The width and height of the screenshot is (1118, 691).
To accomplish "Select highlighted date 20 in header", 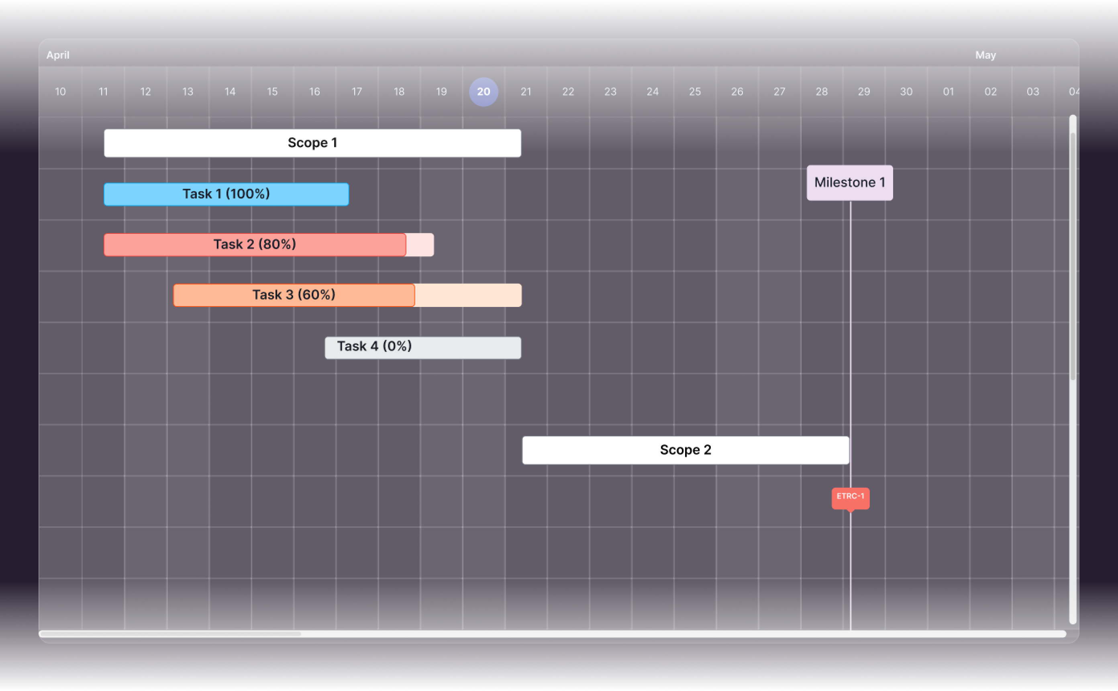I will (484, 92).
